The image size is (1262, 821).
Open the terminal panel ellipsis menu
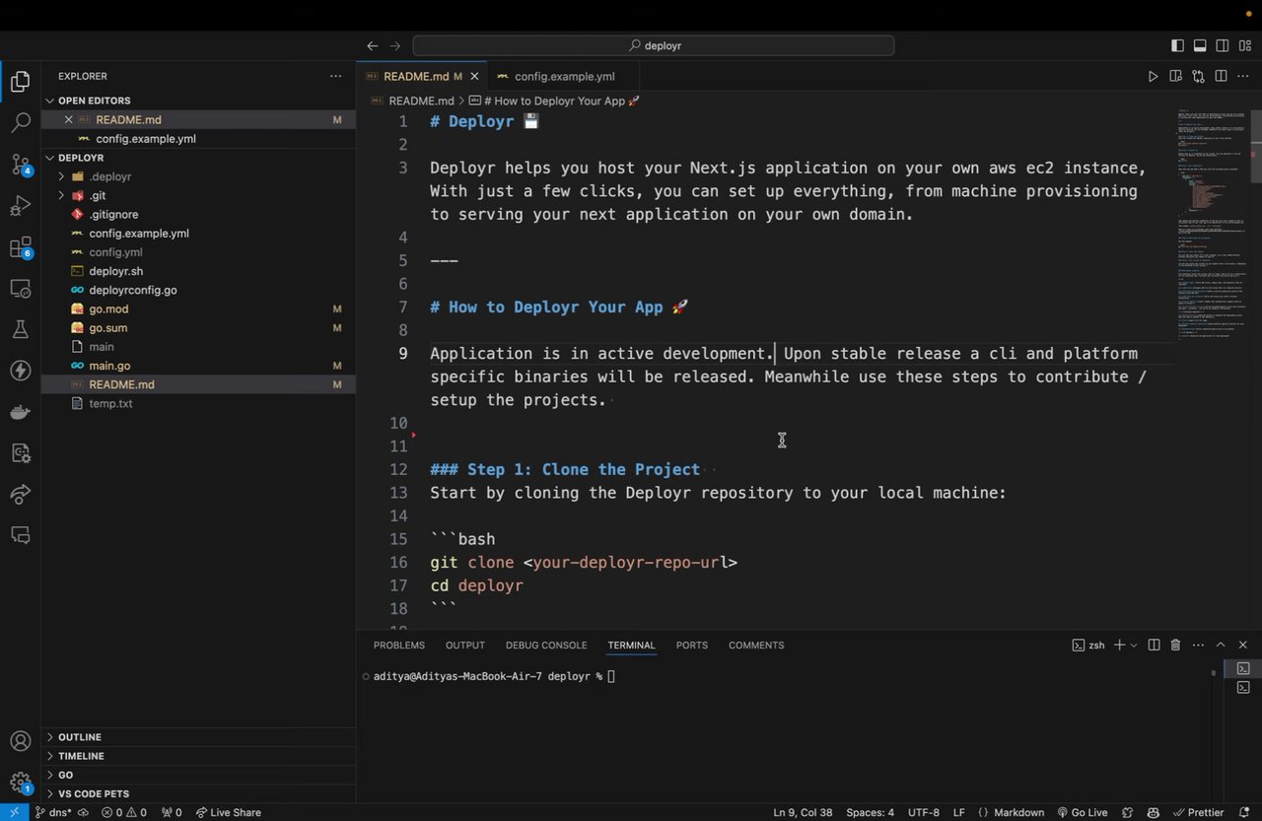[x=1197, y=645]
